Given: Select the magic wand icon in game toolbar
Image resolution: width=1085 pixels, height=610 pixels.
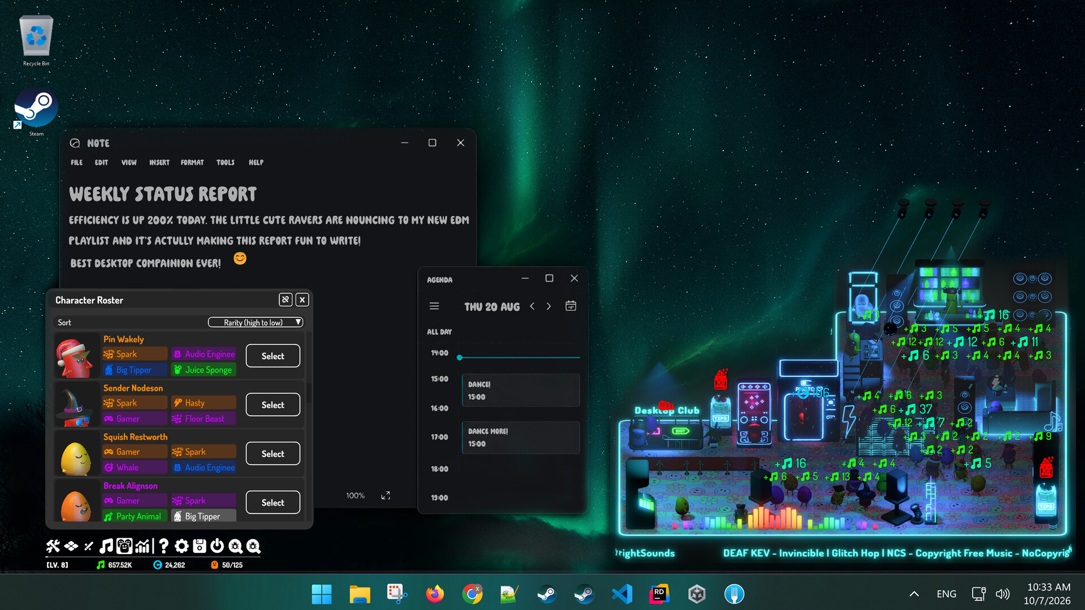Looking at the screenshot, I should [88, 546].
